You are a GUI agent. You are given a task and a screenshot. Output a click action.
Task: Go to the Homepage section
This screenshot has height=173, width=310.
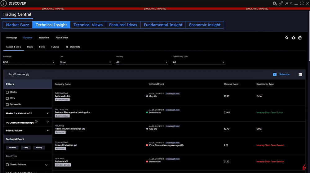point(11,38)
